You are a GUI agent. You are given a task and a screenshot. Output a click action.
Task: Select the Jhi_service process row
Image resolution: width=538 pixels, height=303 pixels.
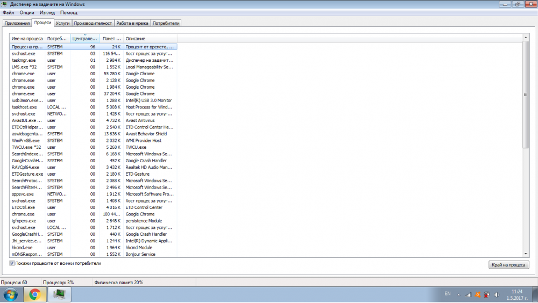click(x=93, y=241)
